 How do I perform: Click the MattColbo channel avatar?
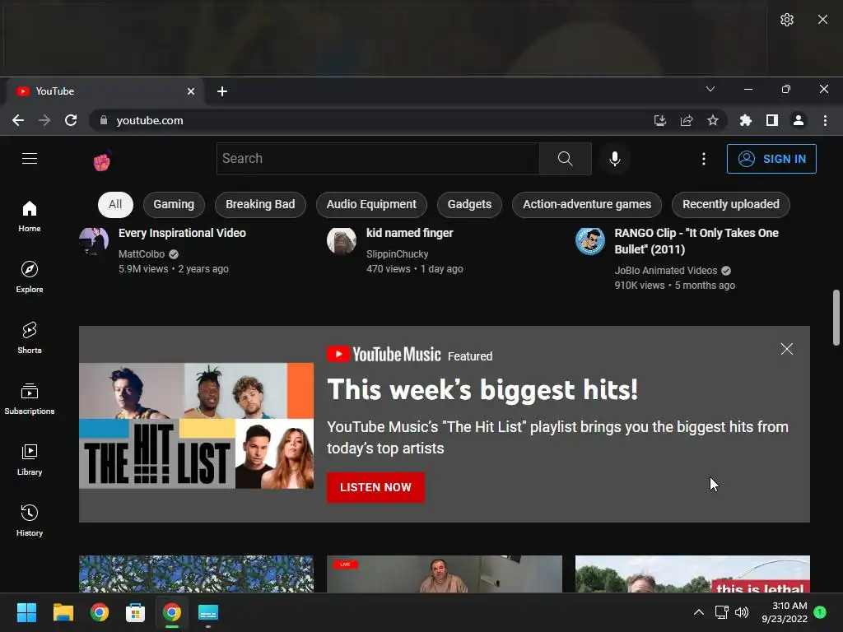94,240
